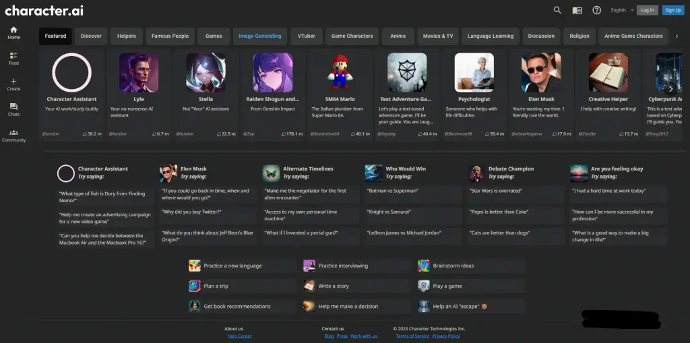Switch to the Religion tab
Image resolution: width=690 pixels, height=343 pixels.
point(579,36)
